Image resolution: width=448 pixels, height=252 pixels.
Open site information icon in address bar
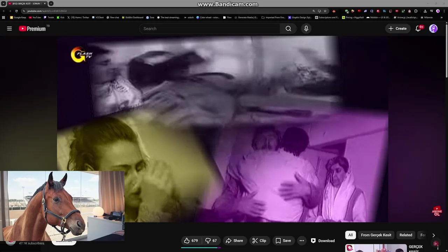[24, 11]
